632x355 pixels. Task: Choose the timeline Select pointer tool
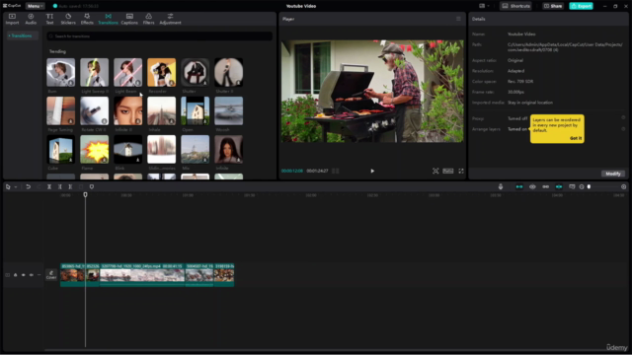click(8, 187)
